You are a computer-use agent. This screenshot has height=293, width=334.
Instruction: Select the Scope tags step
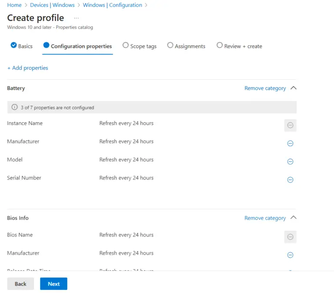tap(140, 46)
